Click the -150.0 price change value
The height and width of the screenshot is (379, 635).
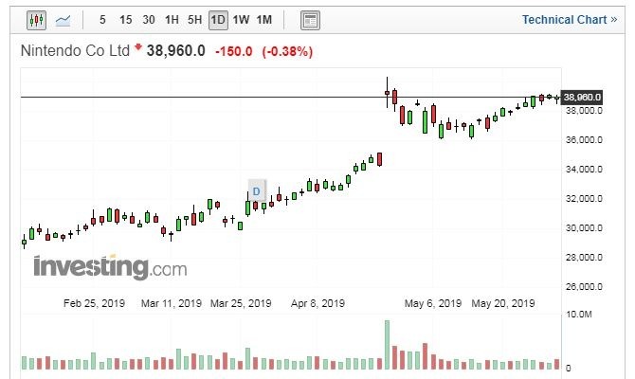pyautogui.click(x=234, y=52)
